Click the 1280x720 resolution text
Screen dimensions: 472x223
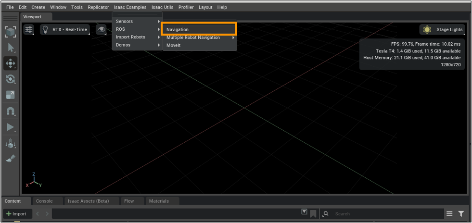click(x=451, y=64)
